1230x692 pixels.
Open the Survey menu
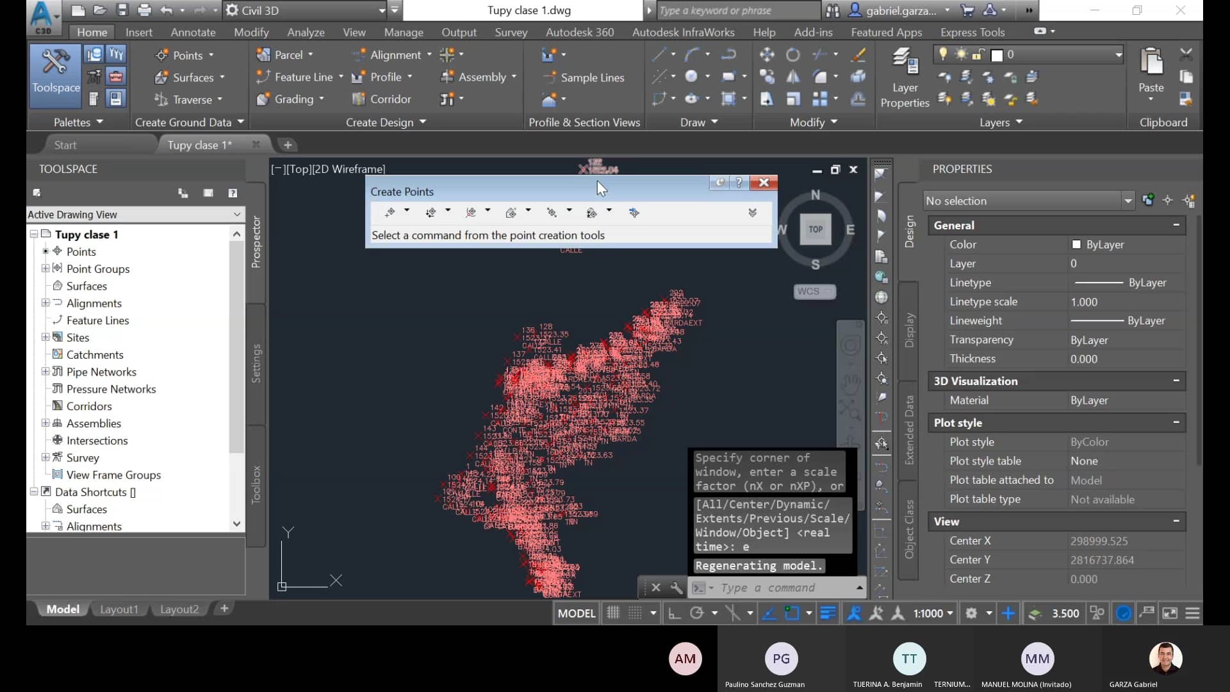pyautogui.click(x=511, y=32)
